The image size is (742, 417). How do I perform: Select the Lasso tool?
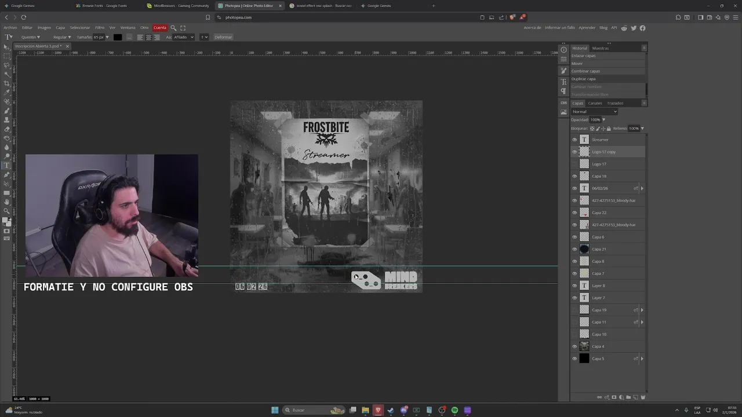click(x=7, y=65)
